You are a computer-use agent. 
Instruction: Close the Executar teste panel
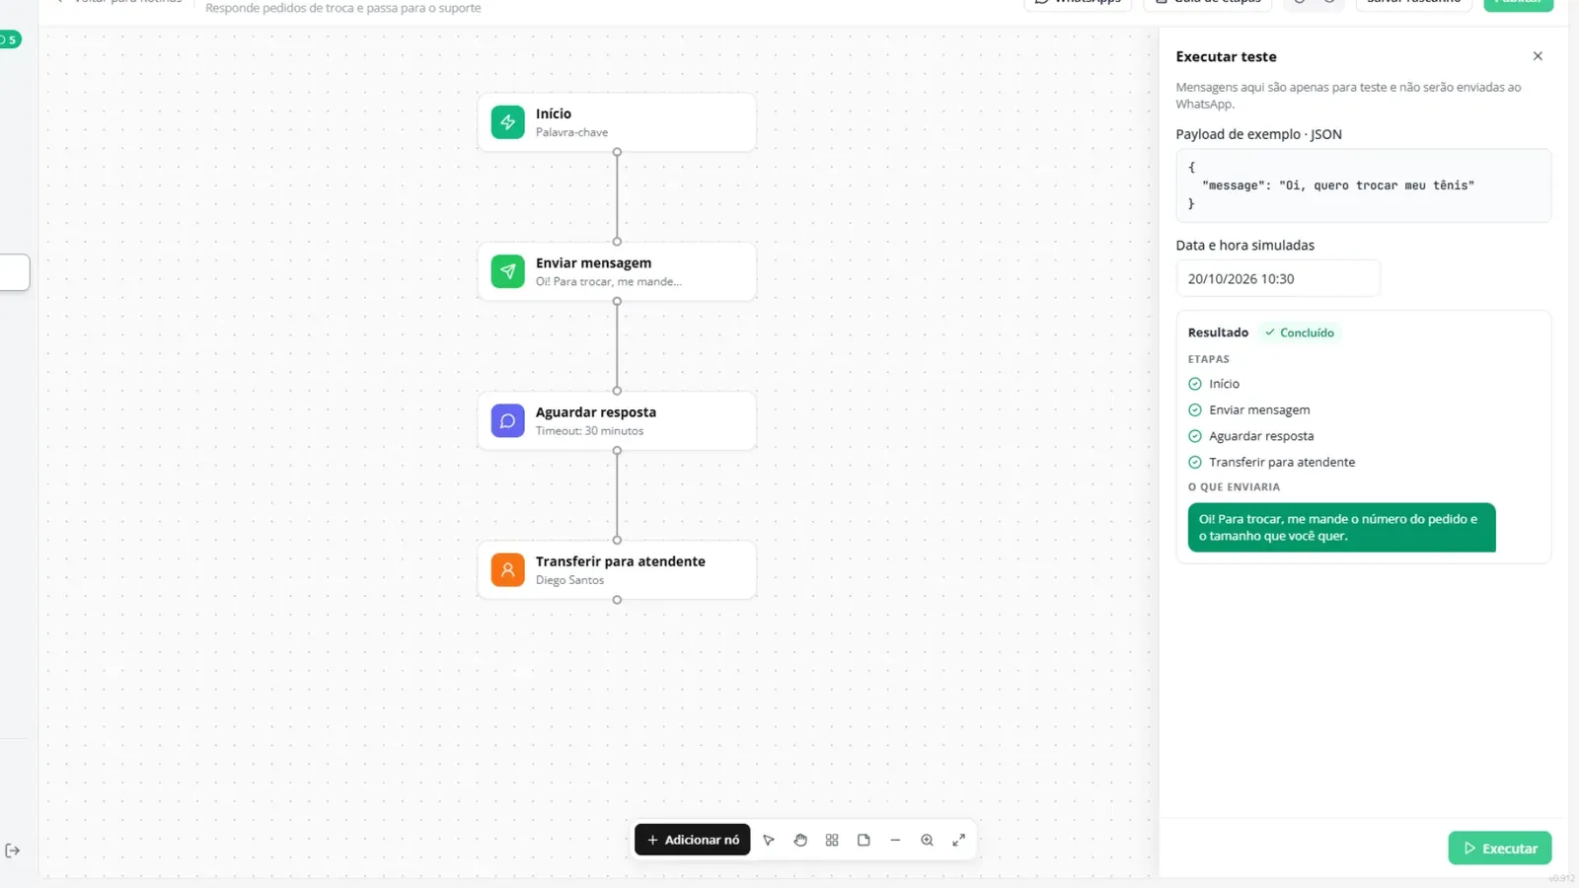1538,56
